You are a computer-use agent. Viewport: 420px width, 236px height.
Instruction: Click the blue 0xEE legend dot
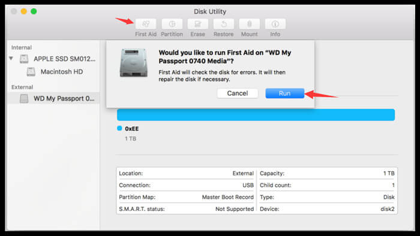tap(119, 128)
